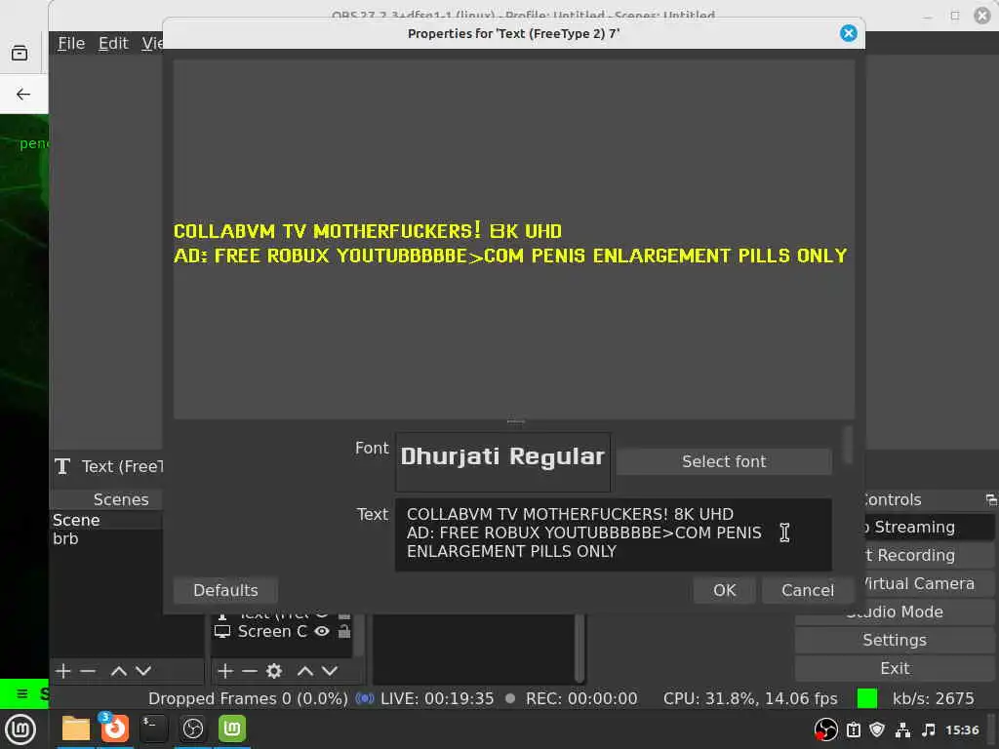Open the file manager folder in taskbar
Image resolution: width=999 pixels, height=749 pixels.
[x=76, y=729]
